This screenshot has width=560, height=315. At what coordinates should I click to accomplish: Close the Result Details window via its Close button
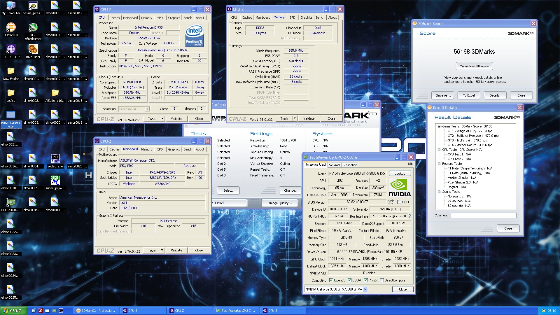click(508, 228)
